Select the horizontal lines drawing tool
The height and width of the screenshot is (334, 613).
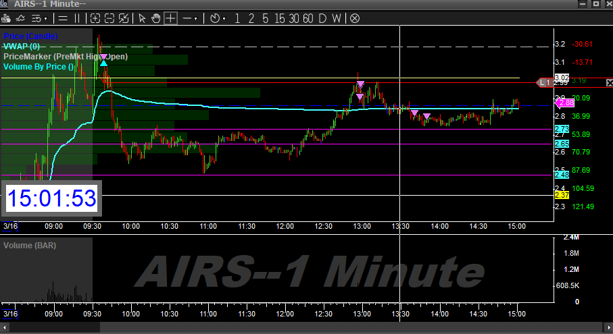pyautogui.click(x=63, y=18)
